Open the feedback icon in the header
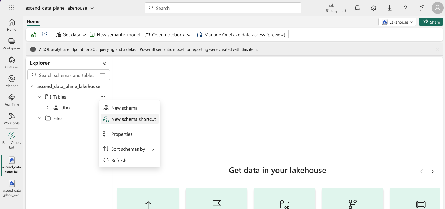 click(x=421, y=8)
